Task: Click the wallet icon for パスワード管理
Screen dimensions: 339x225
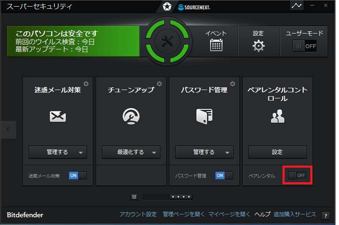Action: tap(204, 116)
